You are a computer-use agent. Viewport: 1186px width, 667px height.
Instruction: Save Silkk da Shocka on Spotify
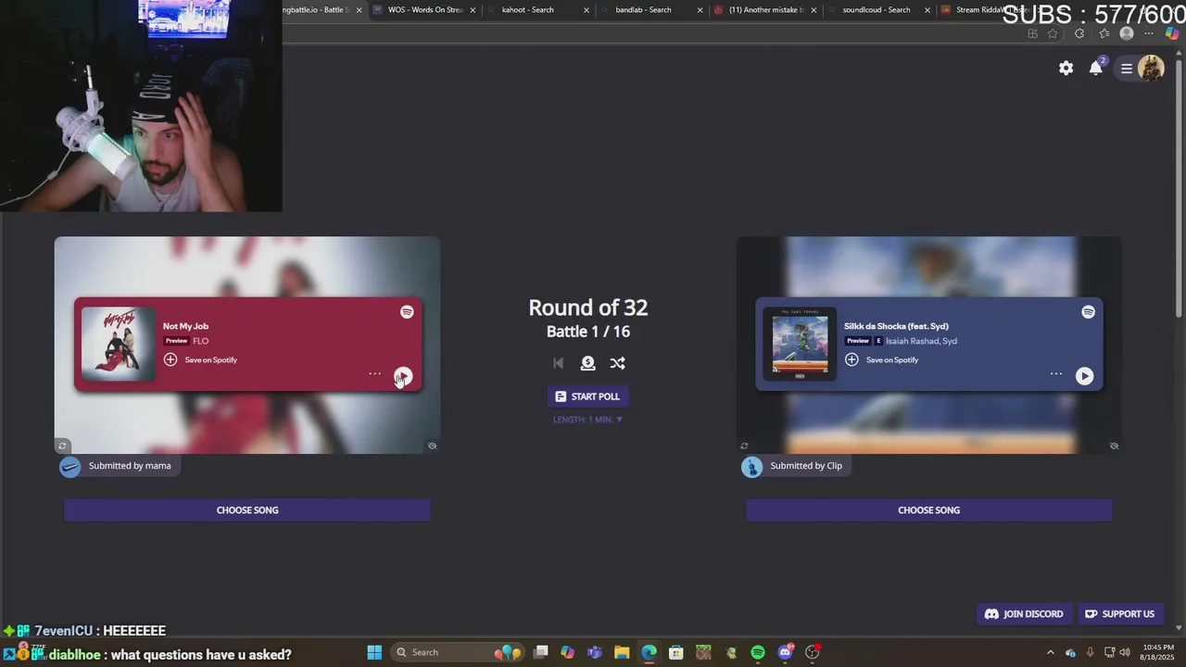(x=881, y=359)
